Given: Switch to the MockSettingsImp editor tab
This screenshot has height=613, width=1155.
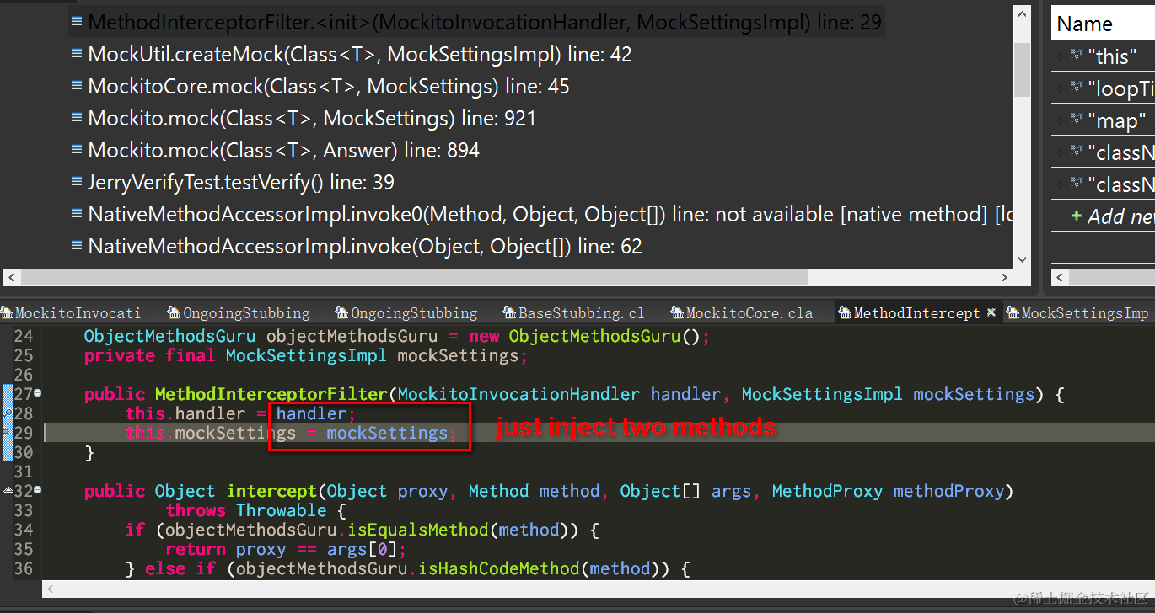Looking at the screenshot, I should pos(1077,313).
